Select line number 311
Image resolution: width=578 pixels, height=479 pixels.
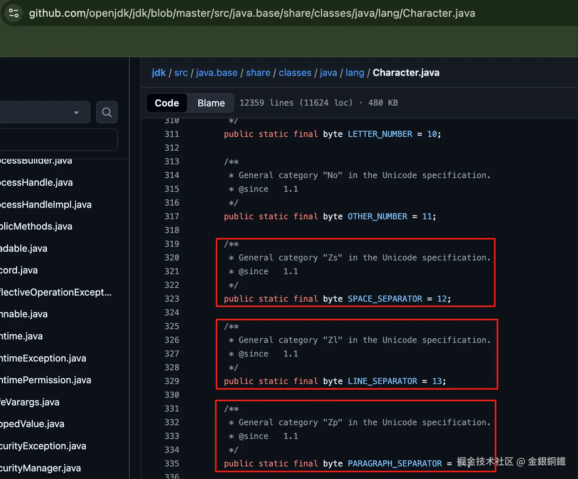(x=172, y=134)
